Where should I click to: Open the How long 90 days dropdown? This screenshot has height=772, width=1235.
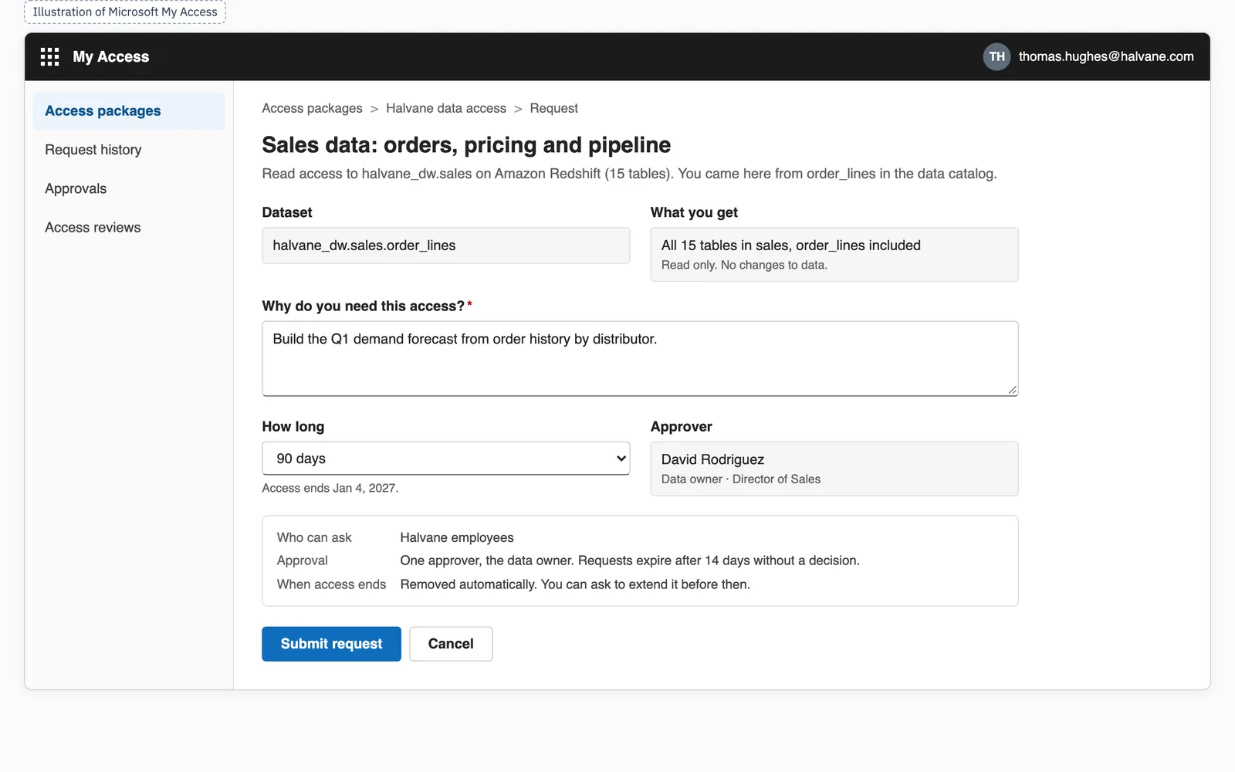[446, 459]
